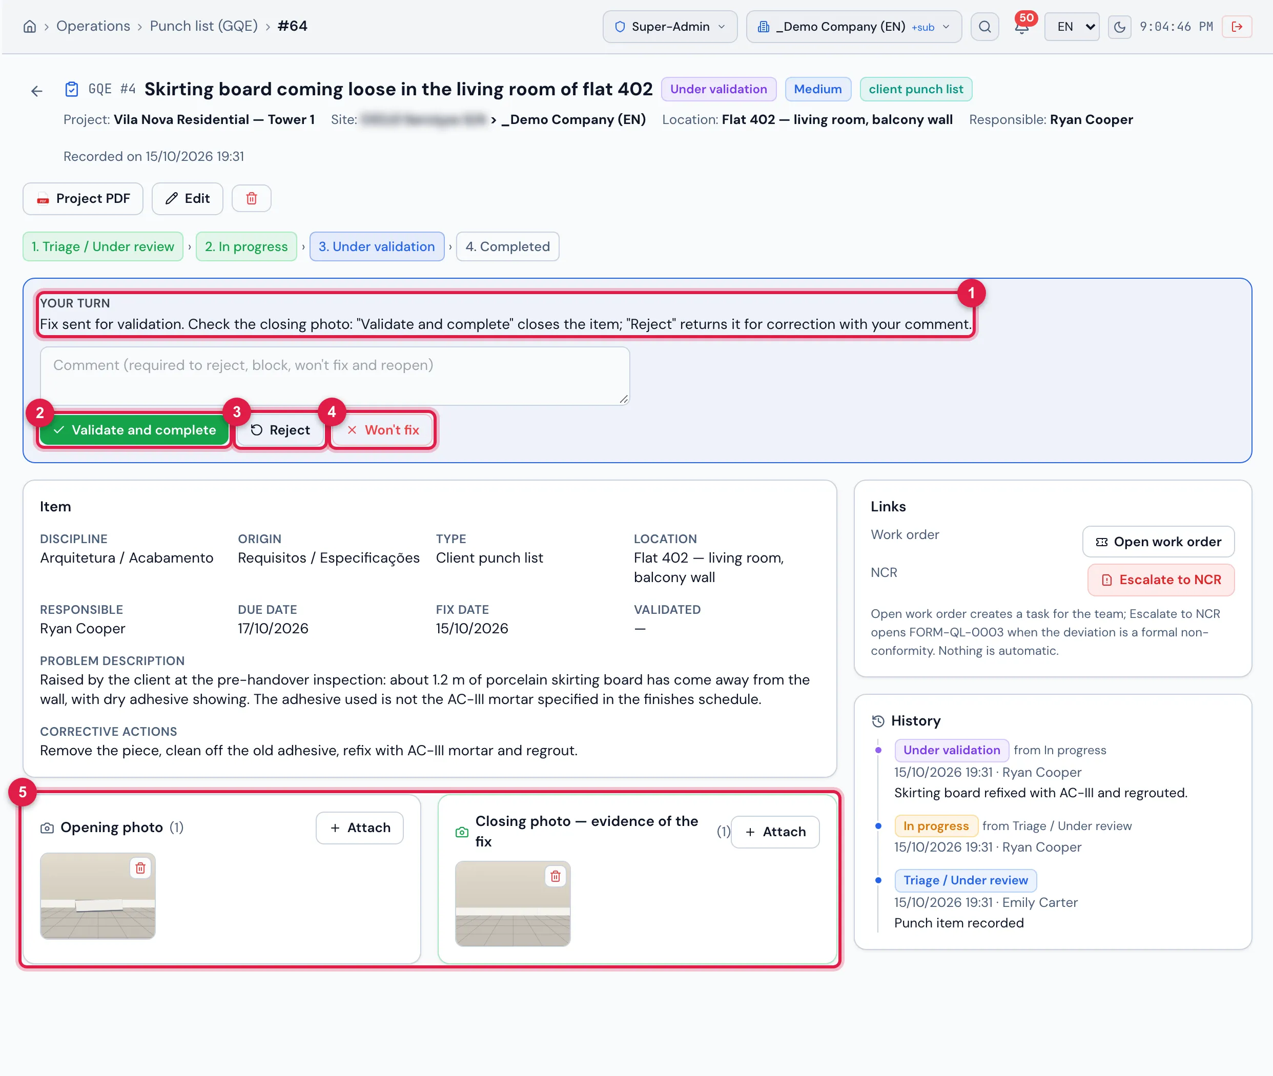
Task: Click the Won't fix button
Action: (383, 430)
